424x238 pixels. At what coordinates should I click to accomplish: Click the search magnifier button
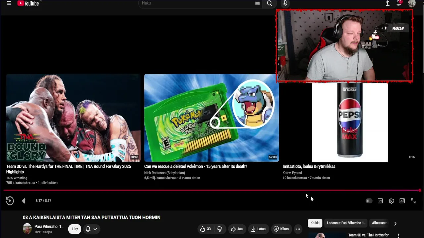tap(269, 3)
